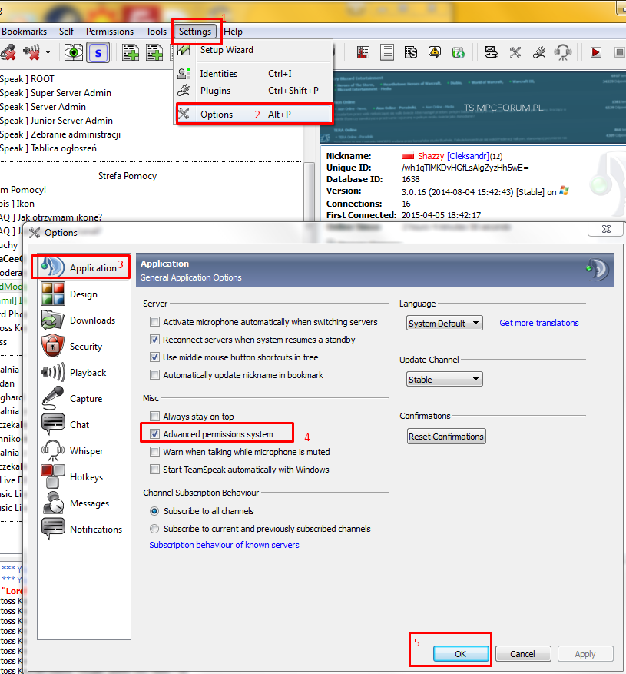Click the envelope offline messages toolbar icon
This screenshot has height=674, width=626.
click(491, 52)
